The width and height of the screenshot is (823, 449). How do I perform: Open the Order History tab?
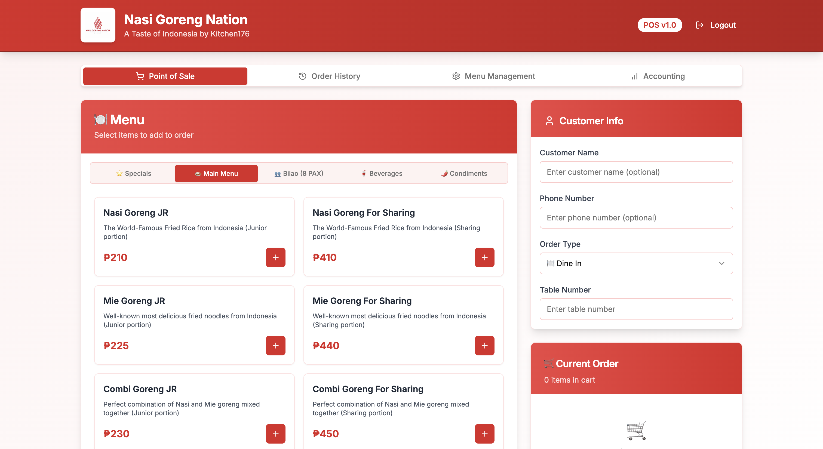(329, 76)
